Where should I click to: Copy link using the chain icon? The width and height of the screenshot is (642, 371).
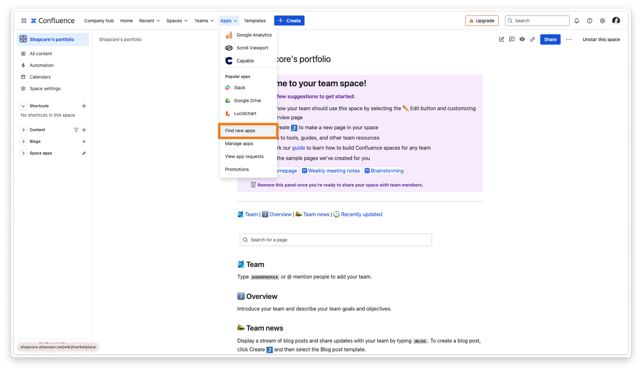pyautogui.click(x=532, y=40)
